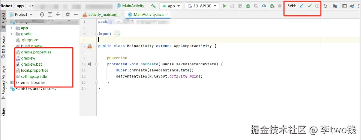Image resolution: width=361 pixels, height=140 pixels.
Task: Select the settings.gradle file
Action: click(34, 76)
